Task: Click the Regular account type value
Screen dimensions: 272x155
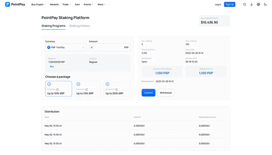Action: point(93,62)
